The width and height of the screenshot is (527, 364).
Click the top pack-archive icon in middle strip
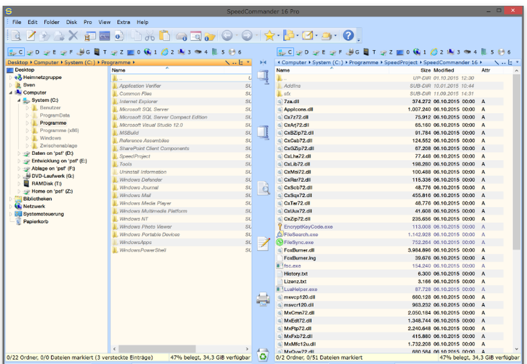pyautogui.click(x=263, y=77)
